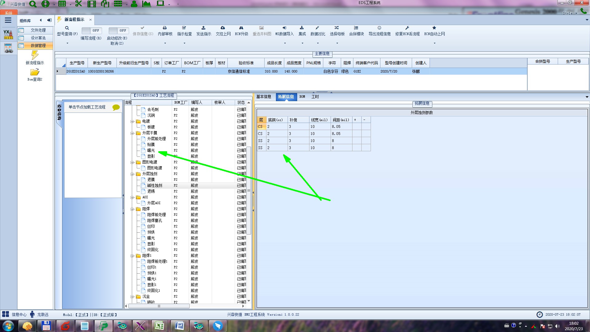Image resolution: width=590 pixels, height=332 pixels.
Task: Collapse the 电镀 tree node
Action: [132, 121]
